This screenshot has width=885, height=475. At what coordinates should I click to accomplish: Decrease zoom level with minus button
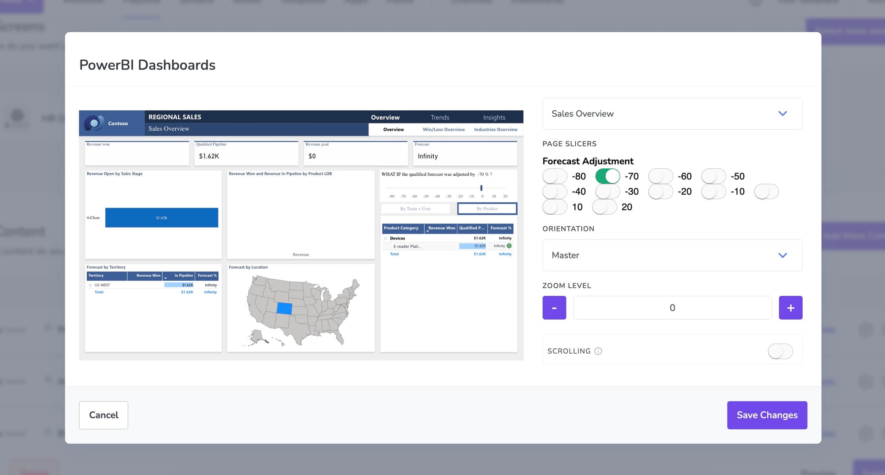(554, 308)
